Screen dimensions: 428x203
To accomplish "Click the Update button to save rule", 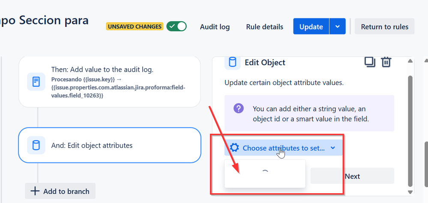I will pyautogui.click(x=311, y=26).
